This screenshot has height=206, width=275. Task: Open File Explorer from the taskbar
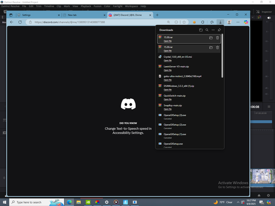tap(79, 202)
